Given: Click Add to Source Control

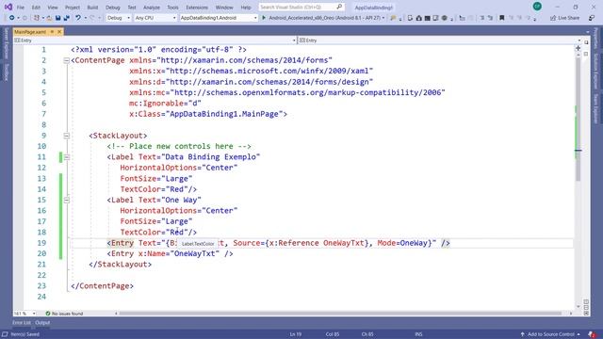Looking at the screenshot, I should 549,334.
